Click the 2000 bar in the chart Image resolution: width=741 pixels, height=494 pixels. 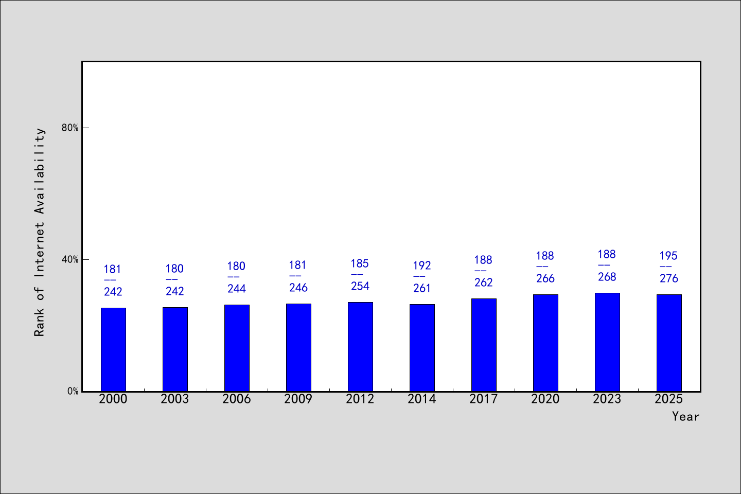[113, 349]
